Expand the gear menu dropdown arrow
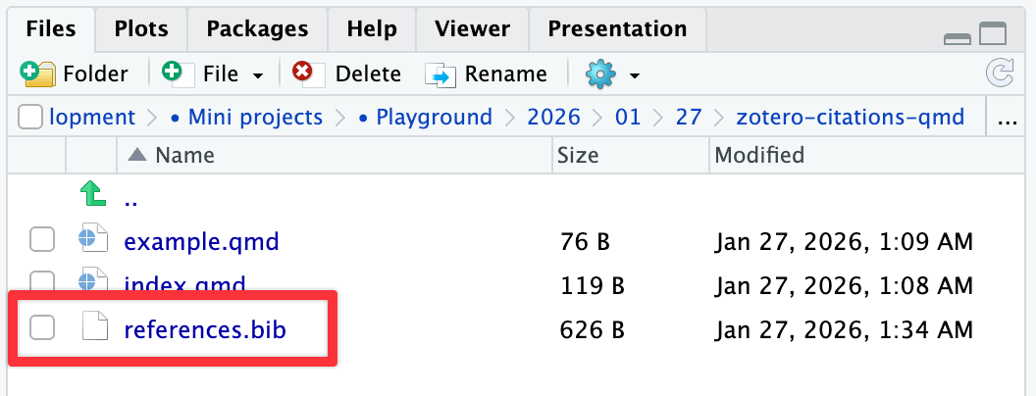The width and height of the screenshot is (1036, 396). (635, 75)
